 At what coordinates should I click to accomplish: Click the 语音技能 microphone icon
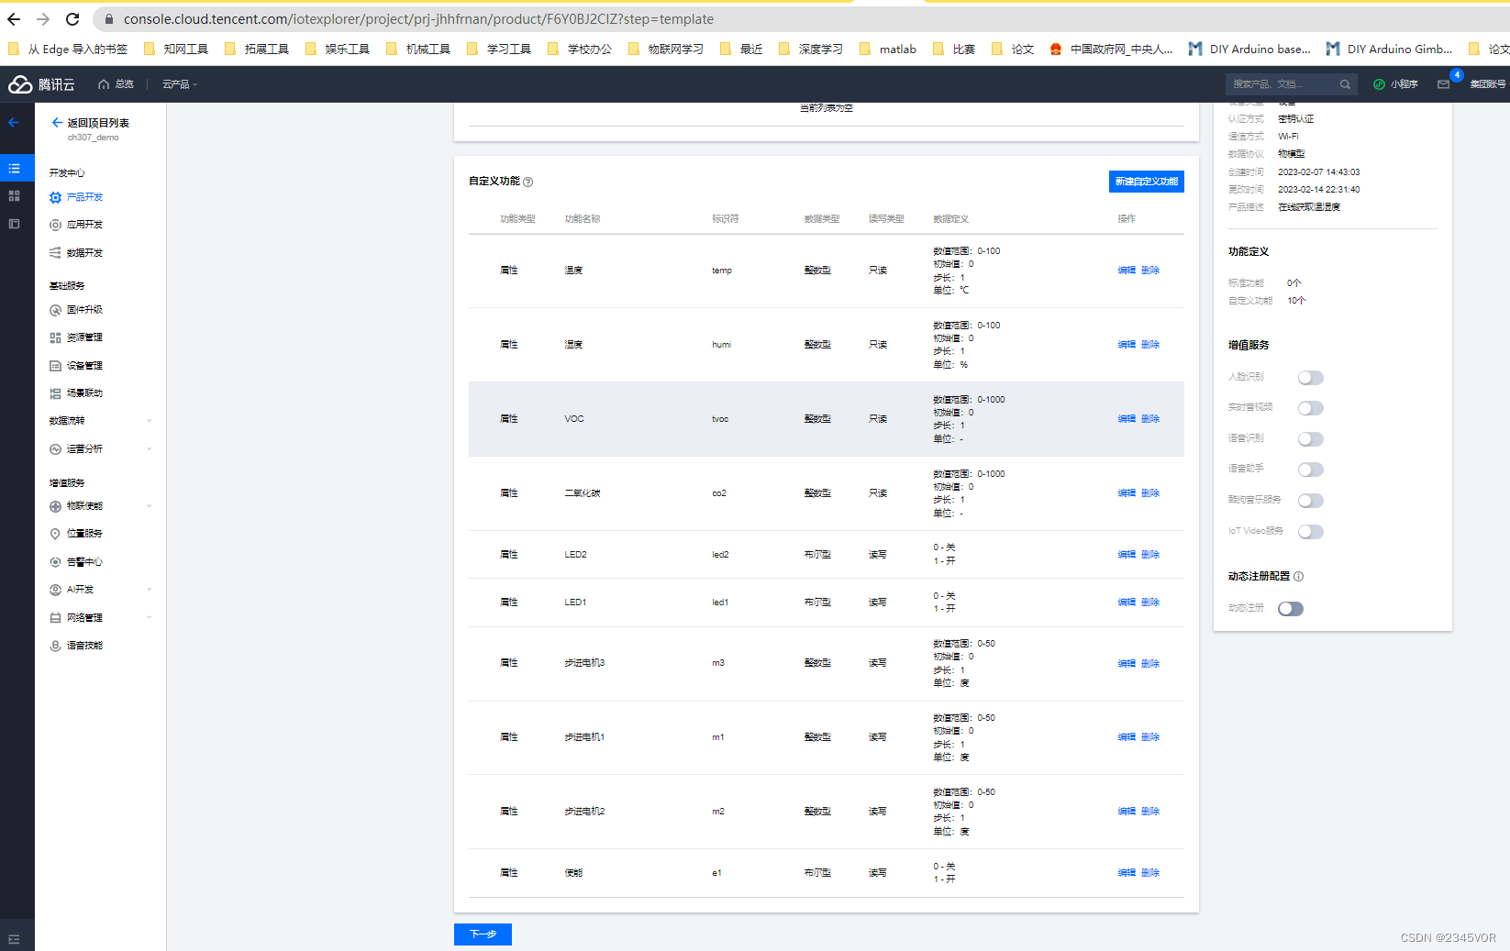click(x=55, y=646)
